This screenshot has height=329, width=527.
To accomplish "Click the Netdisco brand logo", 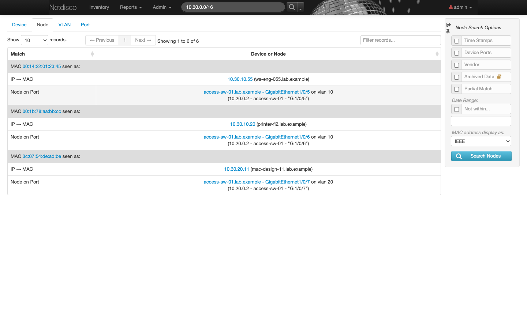I will point(63,7).
